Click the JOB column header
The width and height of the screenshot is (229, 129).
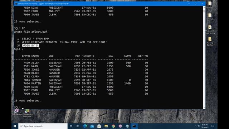[x=51, y=56]
